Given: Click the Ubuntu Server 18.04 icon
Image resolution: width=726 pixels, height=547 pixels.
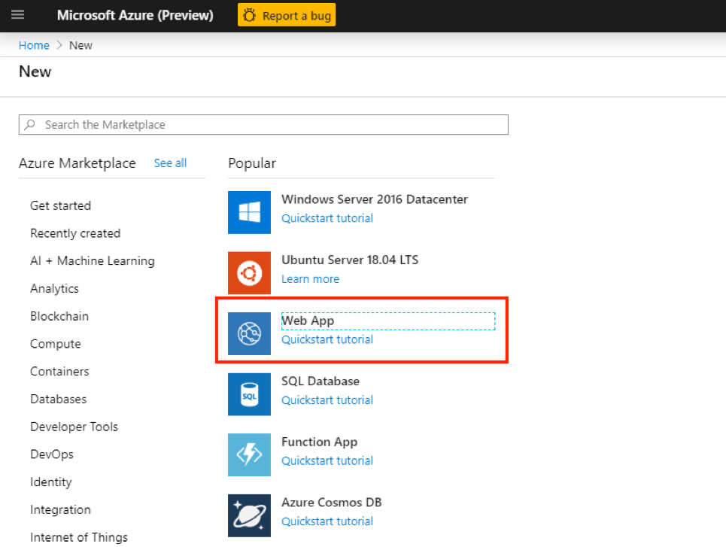Looking at the screenshot, I should [249, 272].
